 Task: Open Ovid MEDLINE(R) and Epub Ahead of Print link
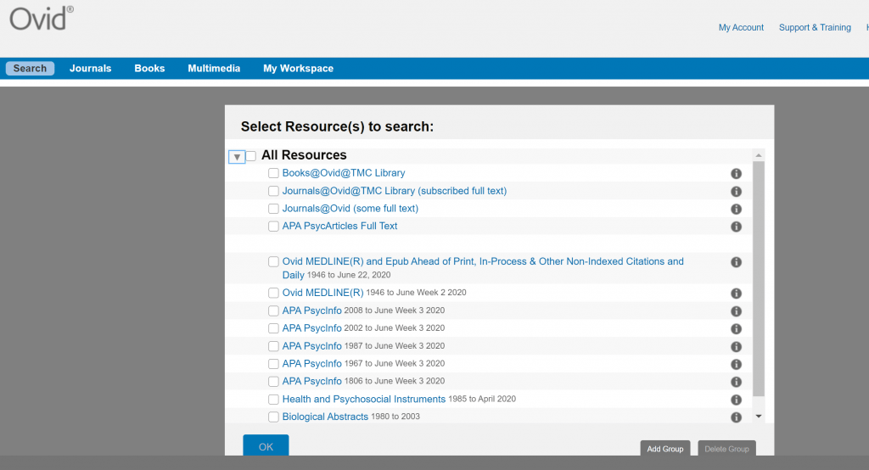483,268
